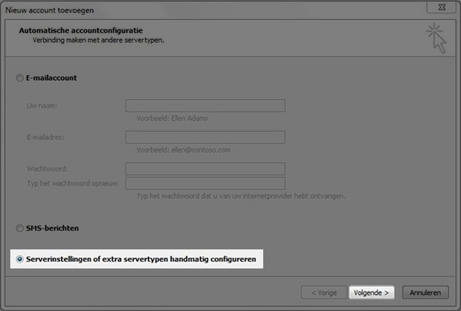Viewport: 461px width, 311px height.
Task: Click the cursor wizard icon in header
Action: point(436,38)
